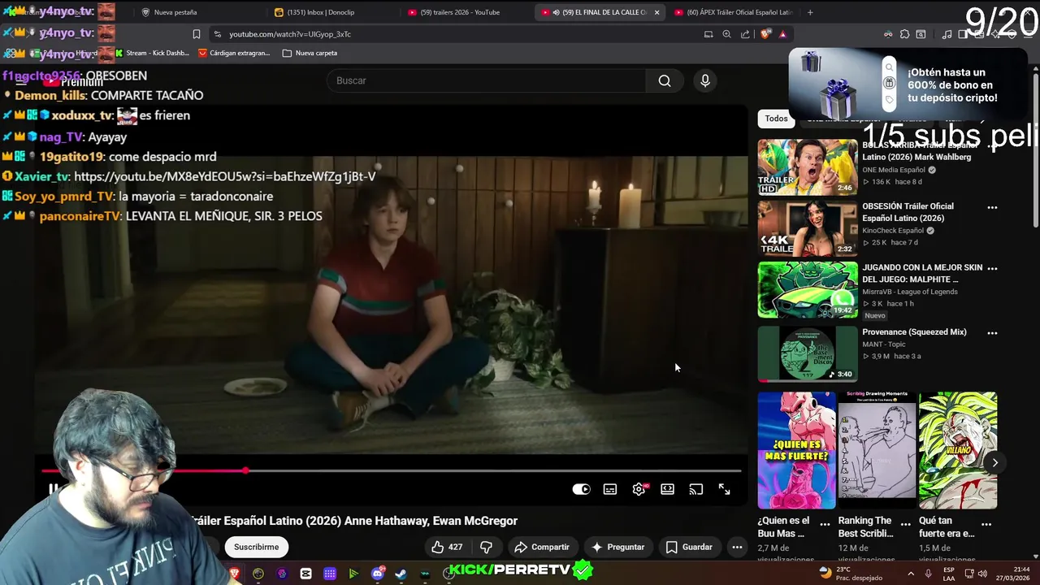Viewport: 1040px width, 585px height.
Task: Open the playlist music note toolbar icon
Action: [x=947, y=34]
